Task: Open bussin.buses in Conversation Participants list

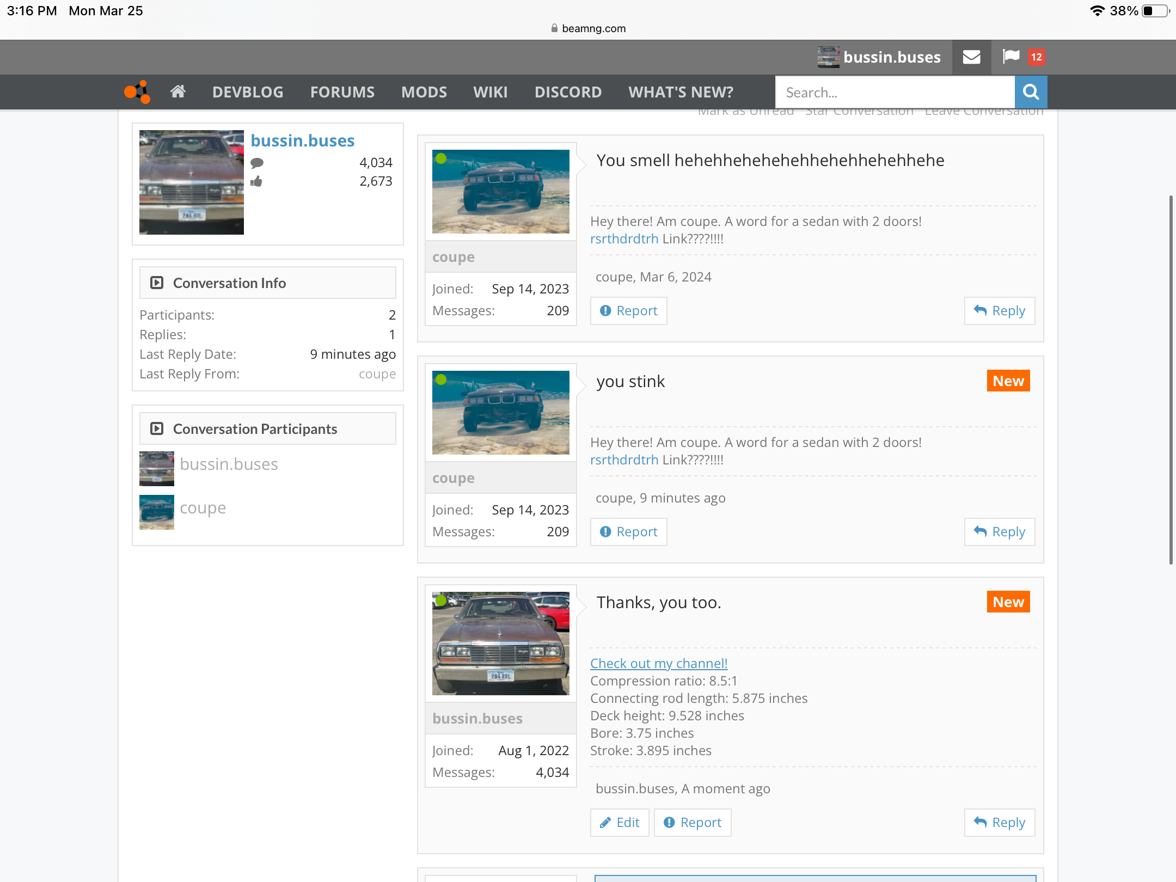Action: 229,464
